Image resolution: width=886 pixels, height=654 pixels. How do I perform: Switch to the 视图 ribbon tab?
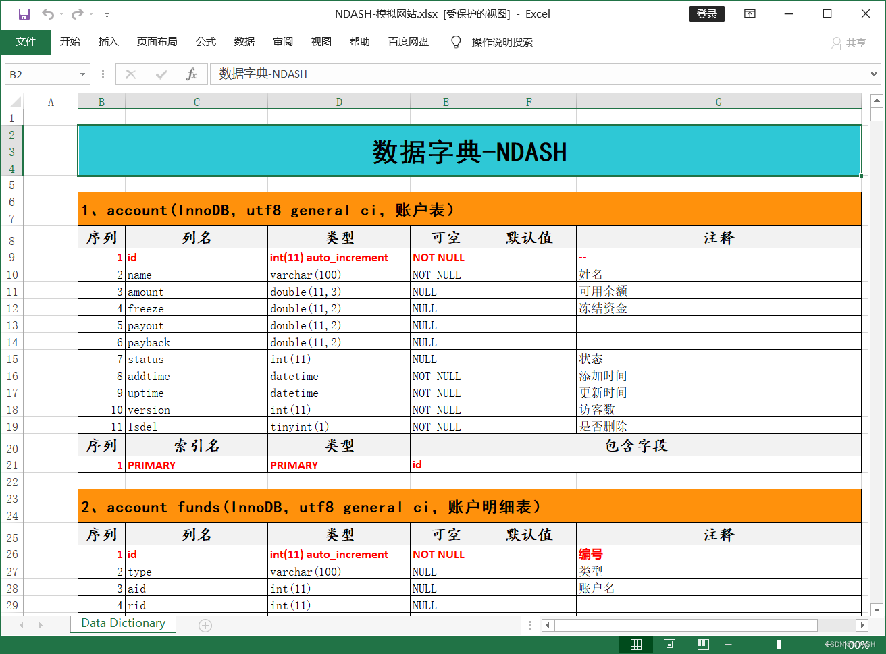[x=321, y=42]
